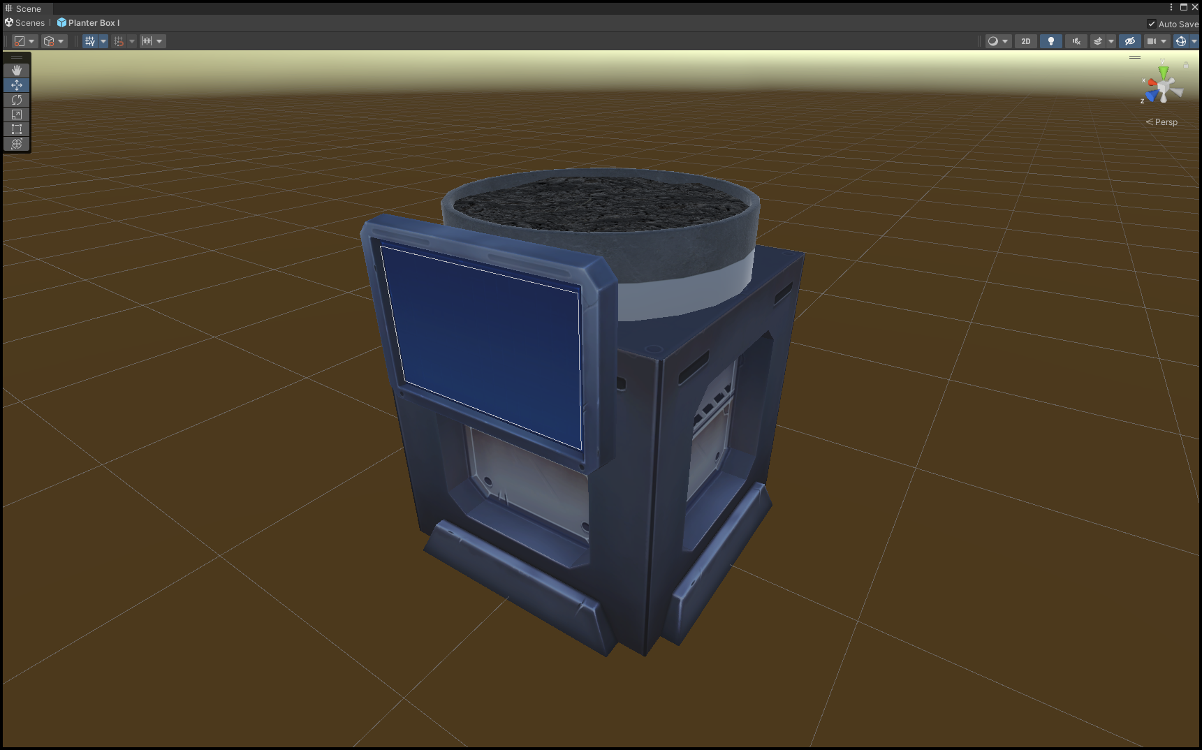Screen dimensions: 1202x750
Task: Click the Planter Box I breadcrumb
Action: point(91,22)
